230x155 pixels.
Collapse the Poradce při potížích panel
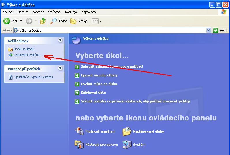click(60, 68)
